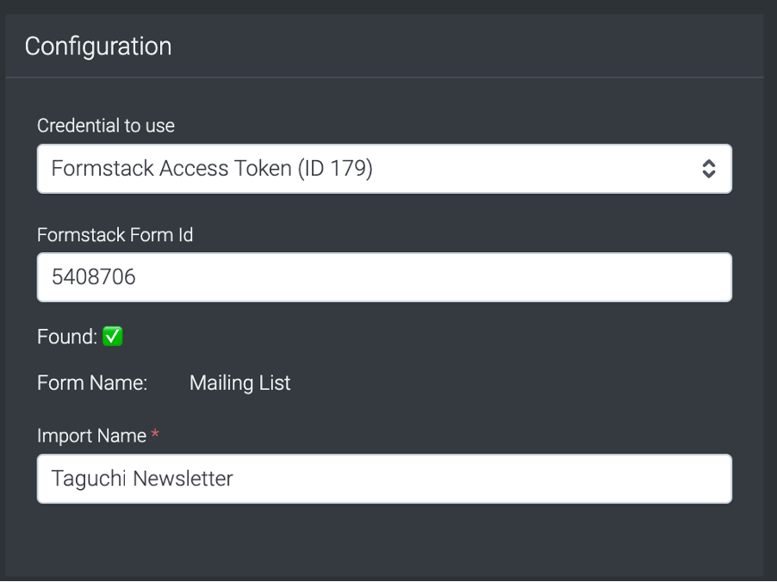Click the Form Name: label

[x=92, y=383]
